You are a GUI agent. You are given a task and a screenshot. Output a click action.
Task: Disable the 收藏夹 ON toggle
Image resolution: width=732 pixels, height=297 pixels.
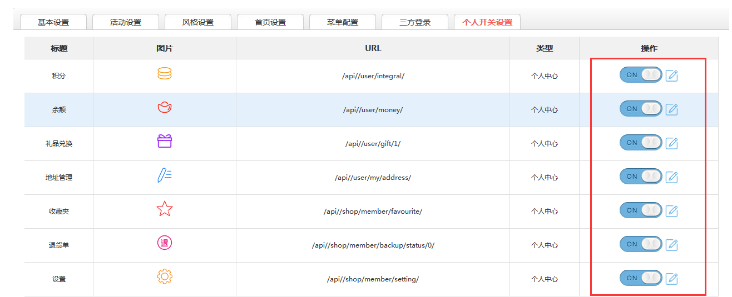(x=641, y=210)
